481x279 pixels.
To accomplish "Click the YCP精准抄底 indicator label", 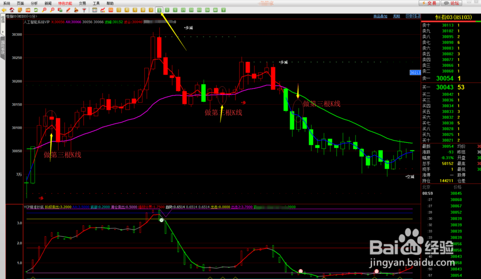I will 34,207.
